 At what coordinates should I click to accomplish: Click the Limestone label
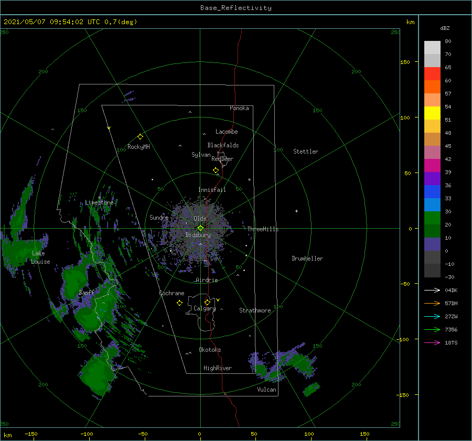coord(99,202)
